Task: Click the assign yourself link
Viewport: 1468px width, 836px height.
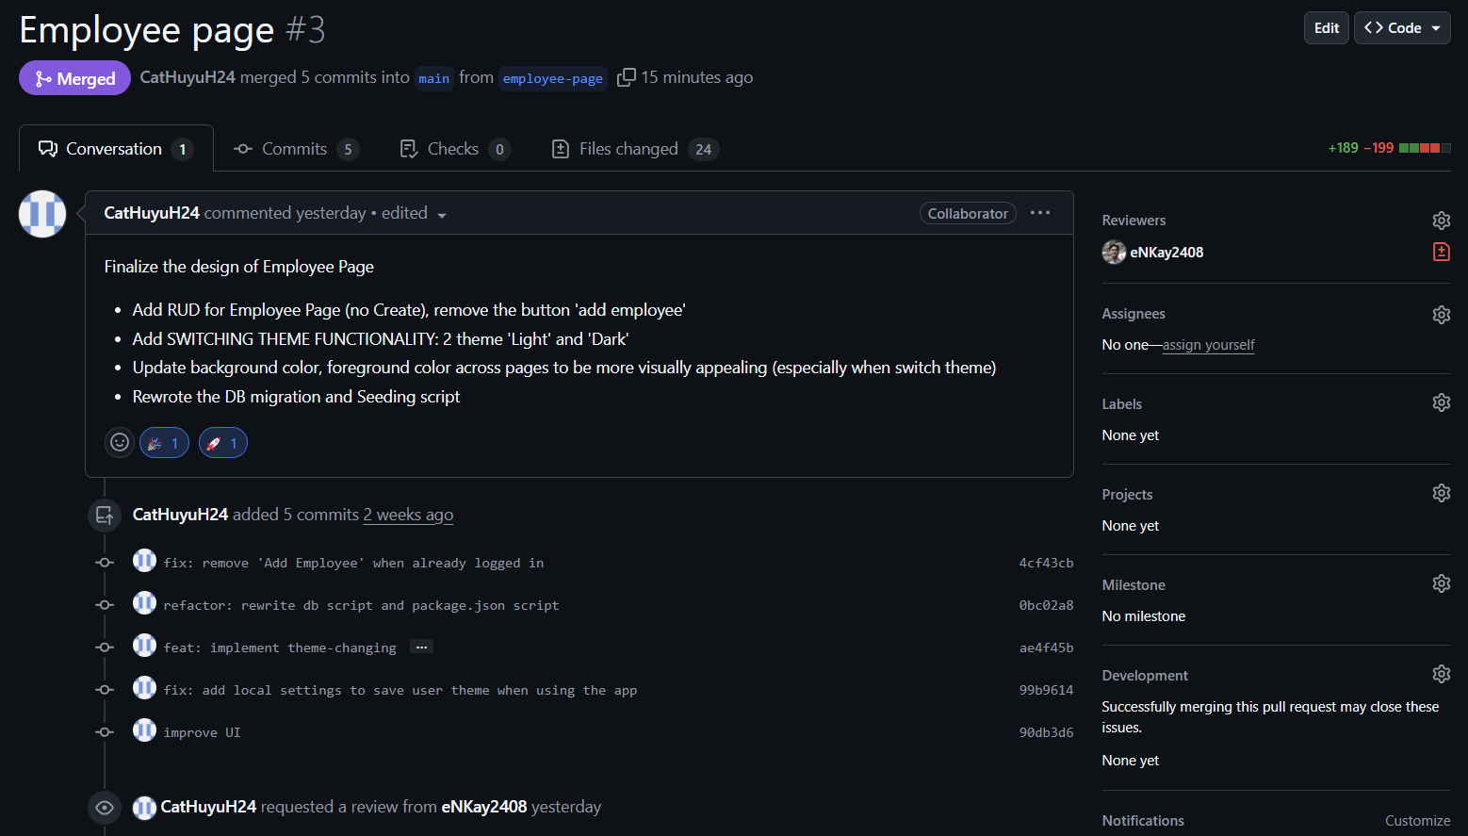Action: tap(1208, 345)
